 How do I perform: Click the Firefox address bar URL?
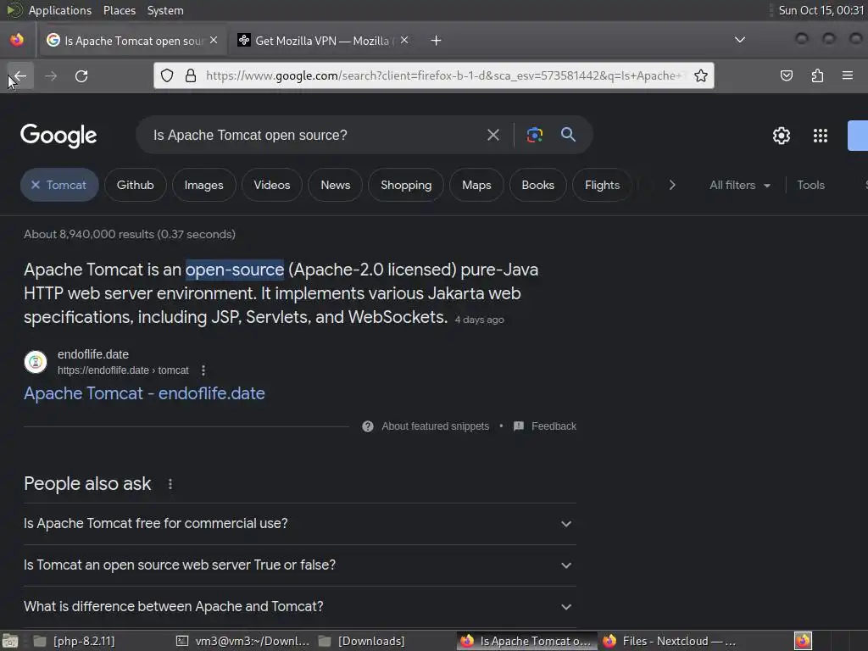(x=442, y=75)
